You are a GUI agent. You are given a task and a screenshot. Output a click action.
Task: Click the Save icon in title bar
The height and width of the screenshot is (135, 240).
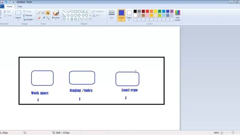(x=1, y=2)
